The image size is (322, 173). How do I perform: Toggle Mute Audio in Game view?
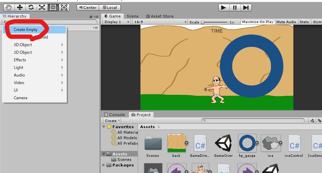pyautogui.click(x=286, y=22)
